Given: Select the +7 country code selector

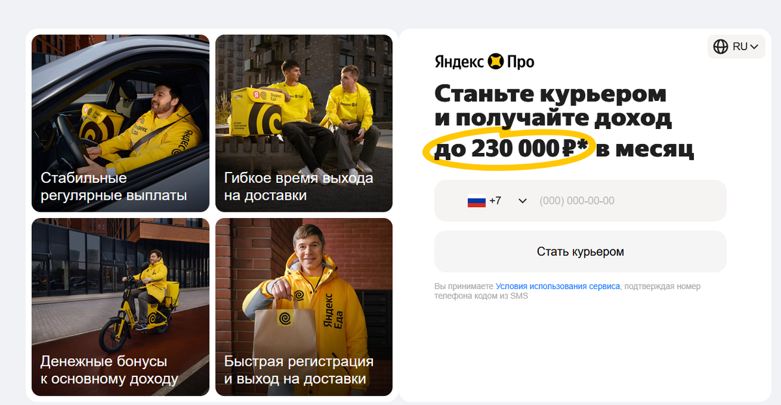Looking at the screenshot, I should 497,201.
